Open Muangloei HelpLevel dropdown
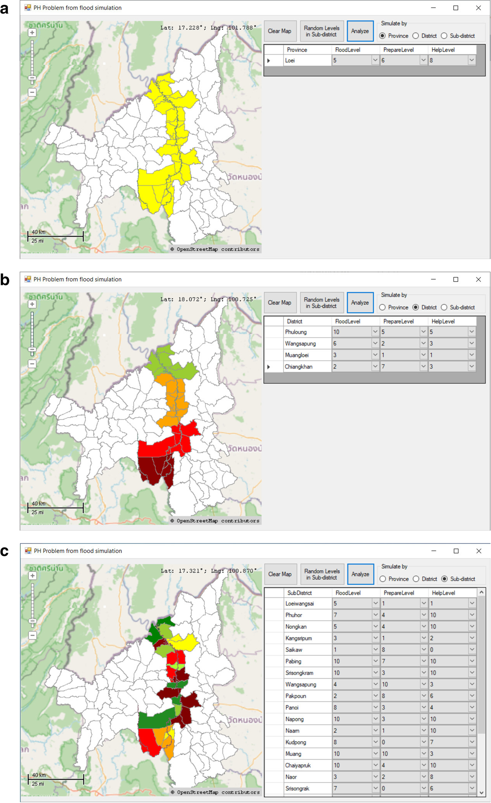The image size is (491, 803). [472, 355]
